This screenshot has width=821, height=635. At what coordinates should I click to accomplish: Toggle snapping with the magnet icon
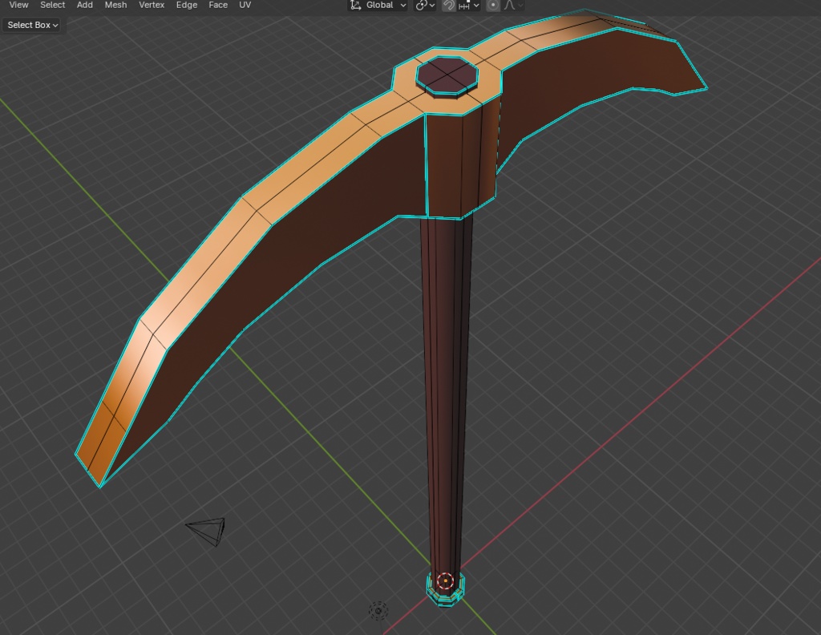coord(447,6)
